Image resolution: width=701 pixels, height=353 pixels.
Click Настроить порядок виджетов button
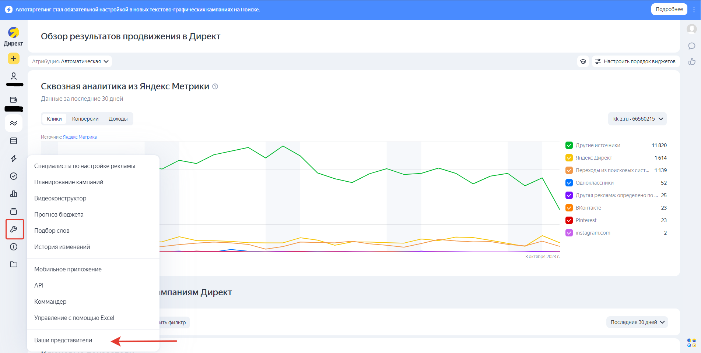pyautogui.click(x=636, y=61)
